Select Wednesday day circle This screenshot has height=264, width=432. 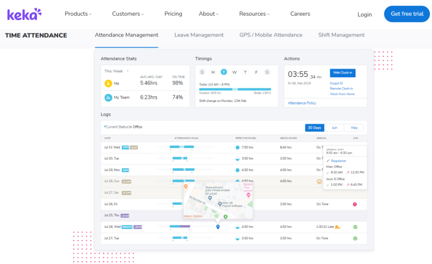coord(235,72)
